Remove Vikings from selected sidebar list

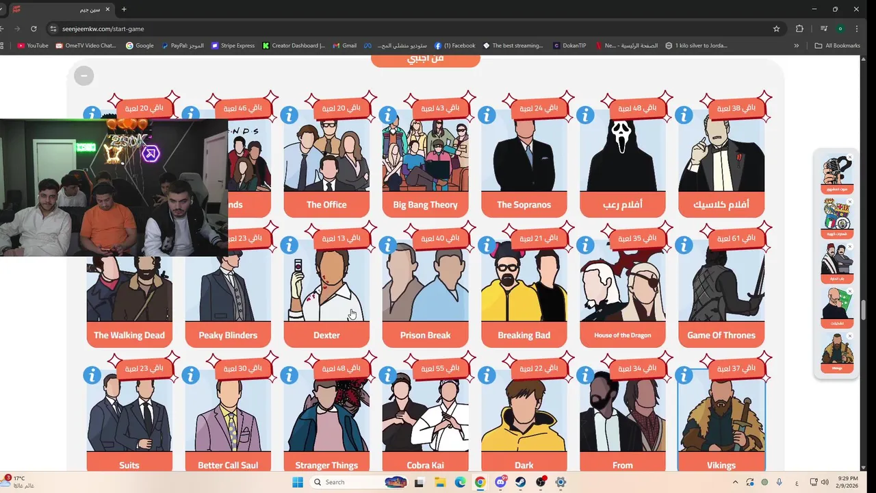pos(850,336)
